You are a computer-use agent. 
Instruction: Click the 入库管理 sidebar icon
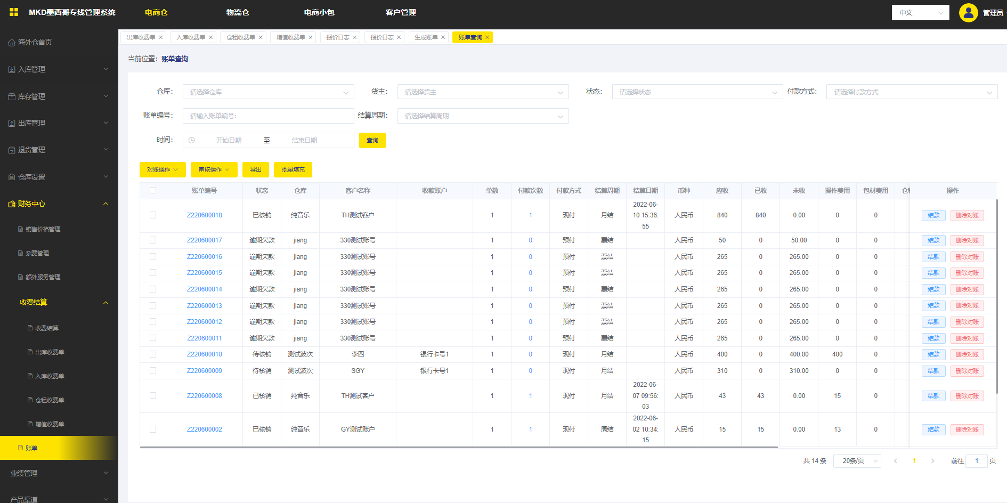(x=12, y=70)
